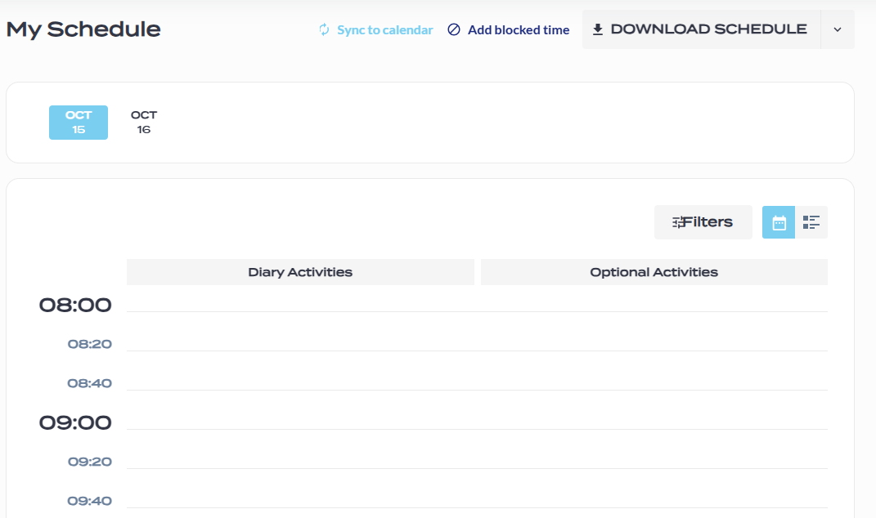Select the Oct 15 date tab
876x518 pixels.
point(79,123)
